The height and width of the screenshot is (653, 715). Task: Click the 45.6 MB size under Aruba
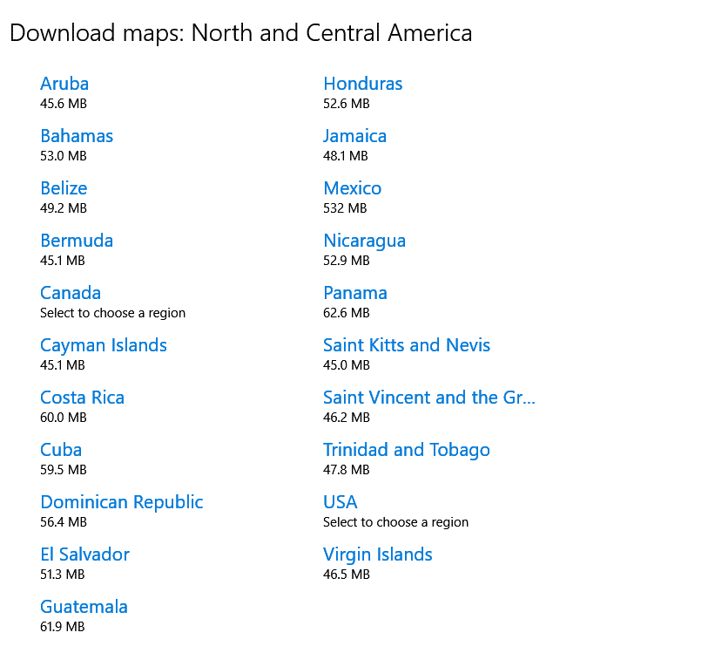tap(64, 104)
